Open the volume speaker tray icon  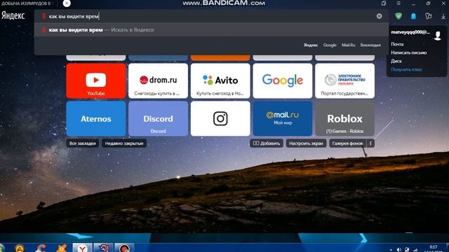click(x=399, y=250)
